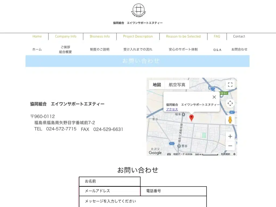
Task: Open Q & A page
Action: (217, 50)
